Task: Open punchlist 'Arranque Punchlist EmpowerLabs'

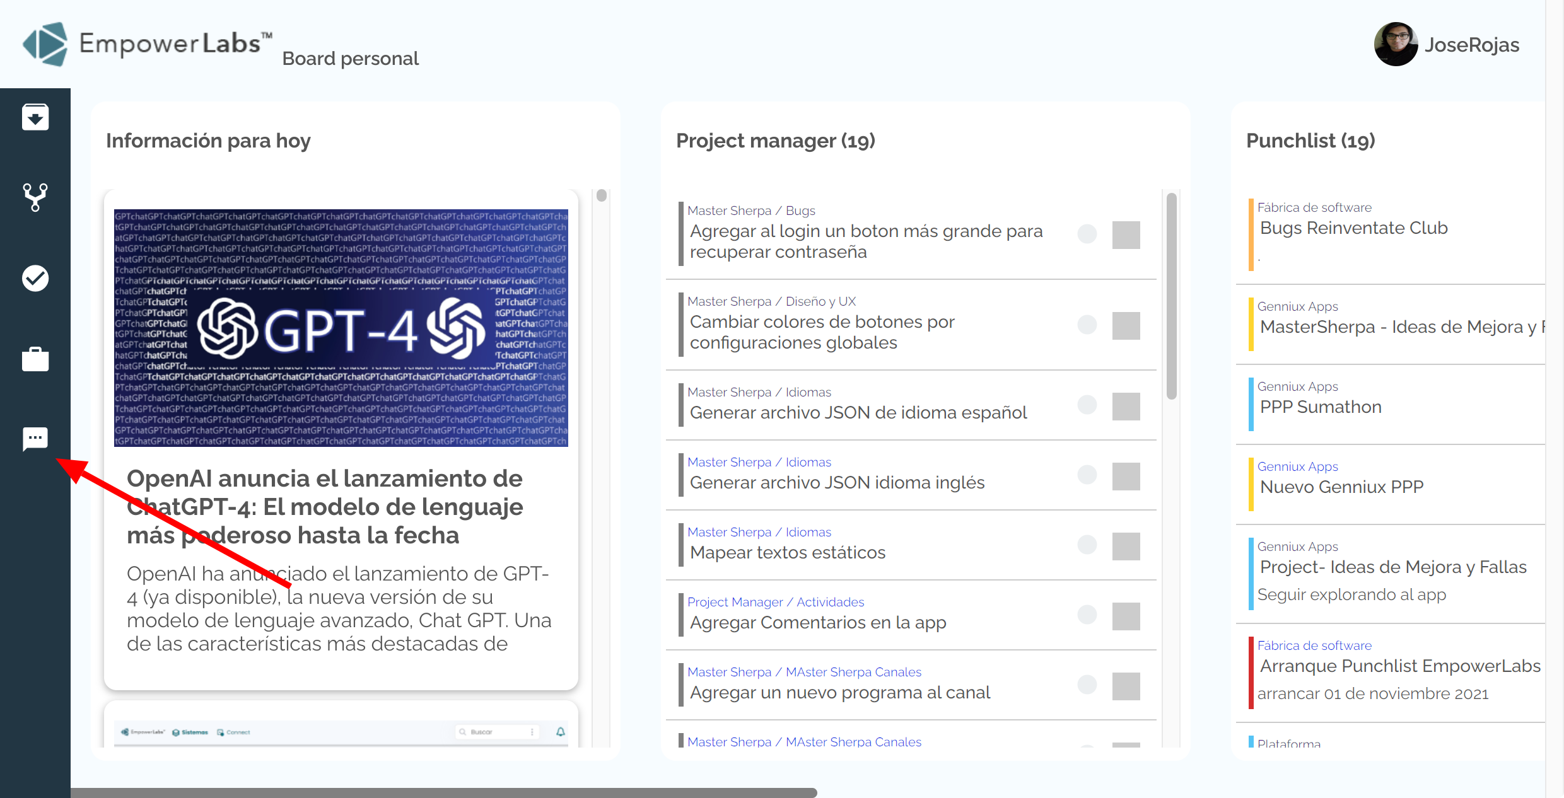Action: click(1400, 666)
